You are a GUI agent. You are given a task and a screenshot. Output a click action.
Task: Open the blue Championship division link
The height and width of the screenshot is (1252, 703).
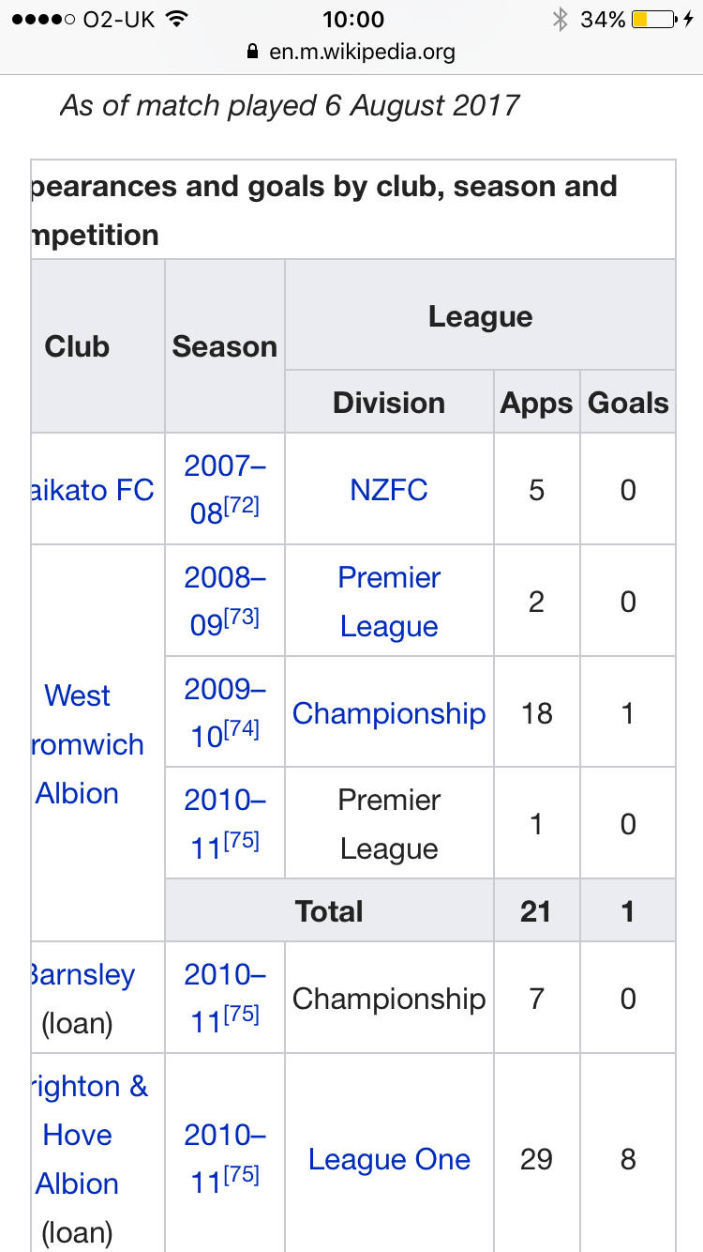pos(389,713)
